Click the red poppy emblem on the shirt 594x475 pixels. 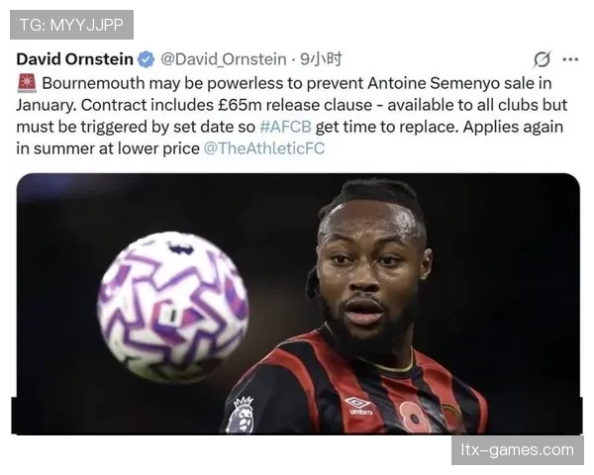pos(414,417)
